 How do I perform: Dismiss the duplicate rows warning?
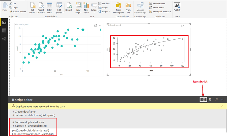tap(222, 106)
